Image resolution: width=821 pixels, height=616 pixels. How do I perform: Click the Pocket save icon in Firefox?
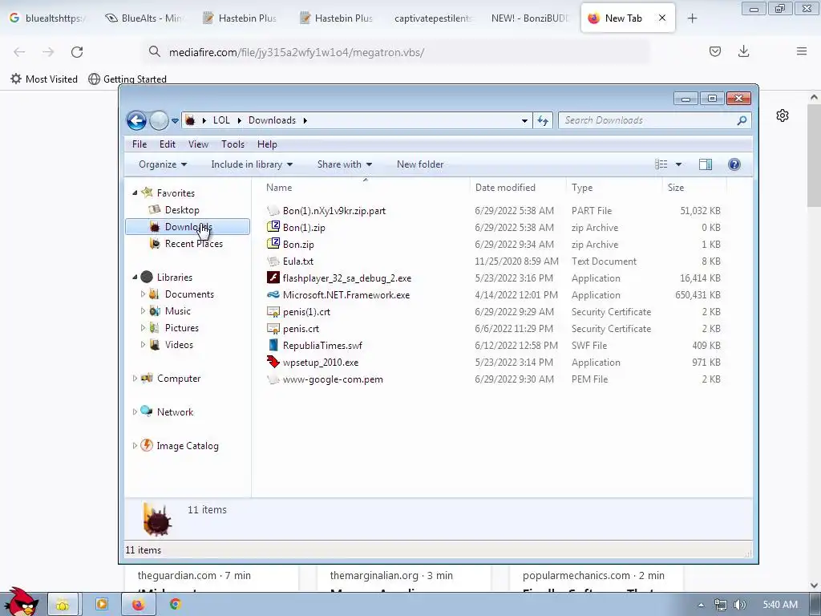click(714, 51)
